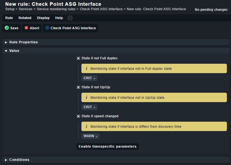Open the WARN dropdown under speed changed
The image size is (231, 165).
click(91, 136)
